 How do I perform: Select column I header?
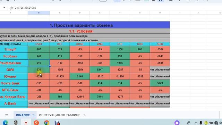180,13
